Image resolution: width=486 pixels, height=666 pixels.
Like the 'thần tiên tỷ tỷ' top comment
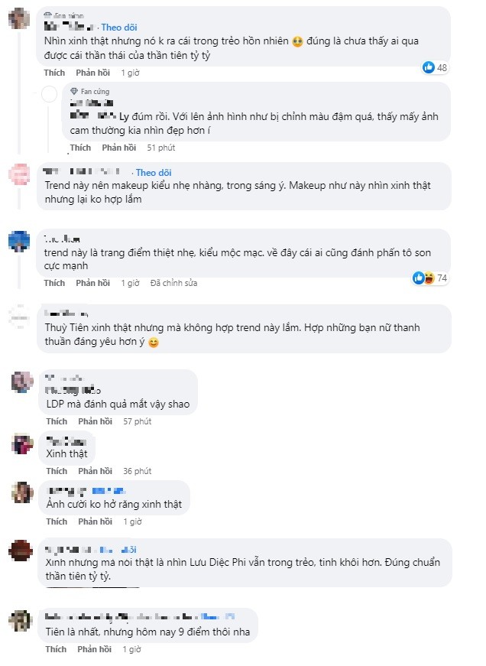[55, 73]
